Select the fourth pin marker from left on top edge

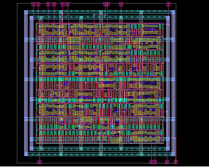pyautogui.click(x=54, y=4)
